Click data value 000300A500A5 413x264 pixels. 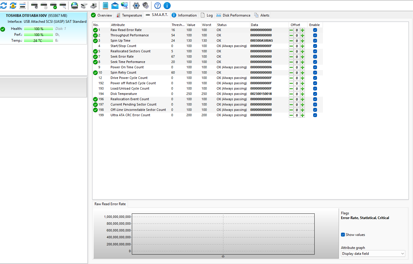click(262, 41)
